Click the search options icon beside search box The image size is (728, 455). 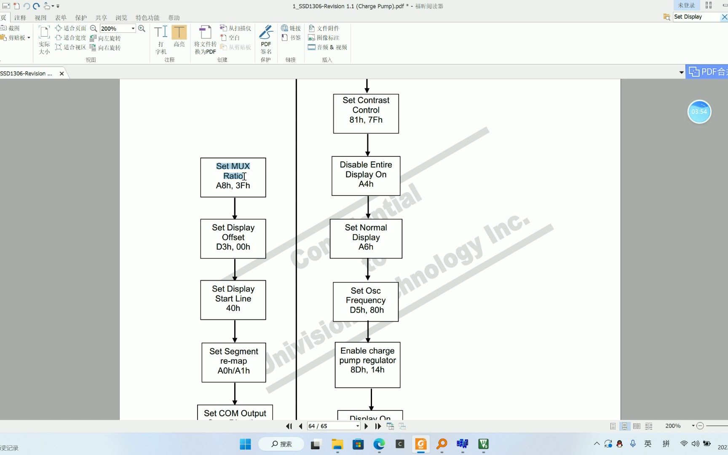tap(666, 17)
